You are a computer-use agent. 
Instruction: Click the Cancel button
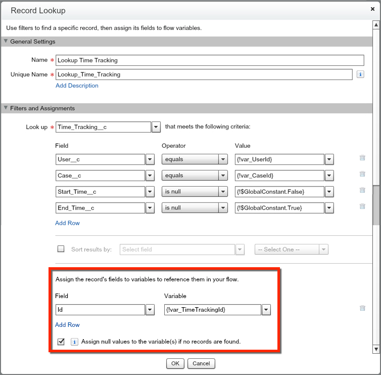pos(201,363)
